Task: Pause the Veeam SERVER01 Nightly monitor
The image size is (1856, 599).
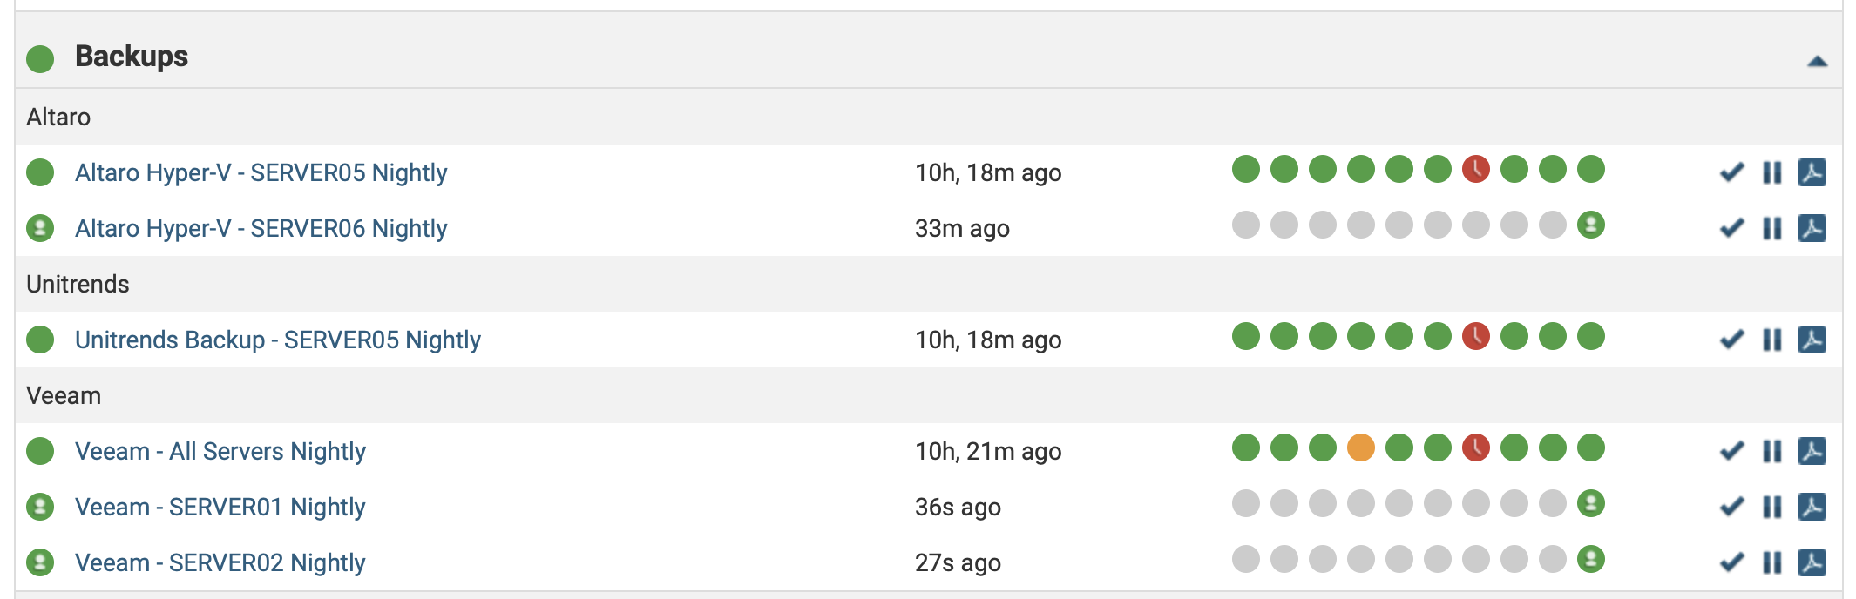Action: [1771, 507]
